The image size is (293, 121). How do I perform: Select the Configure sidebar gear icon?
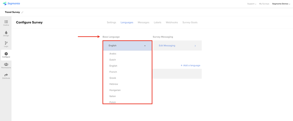point(6,54)
